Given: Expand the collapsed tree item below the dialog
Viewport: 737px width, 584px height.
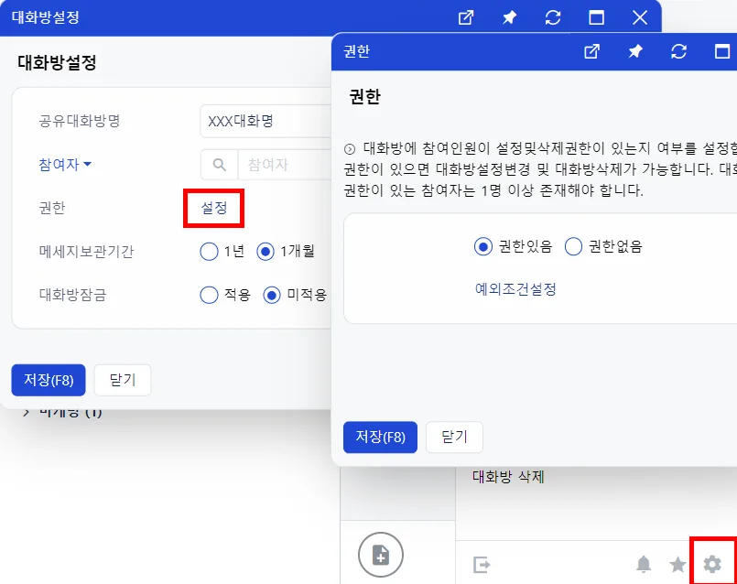Looking at the screenshot, I should coord(27,413).
